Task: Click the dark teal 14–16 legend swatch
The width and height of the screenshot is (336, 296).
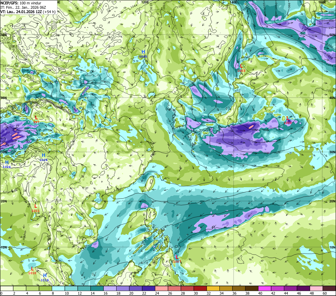Action: tap(97, 288)
